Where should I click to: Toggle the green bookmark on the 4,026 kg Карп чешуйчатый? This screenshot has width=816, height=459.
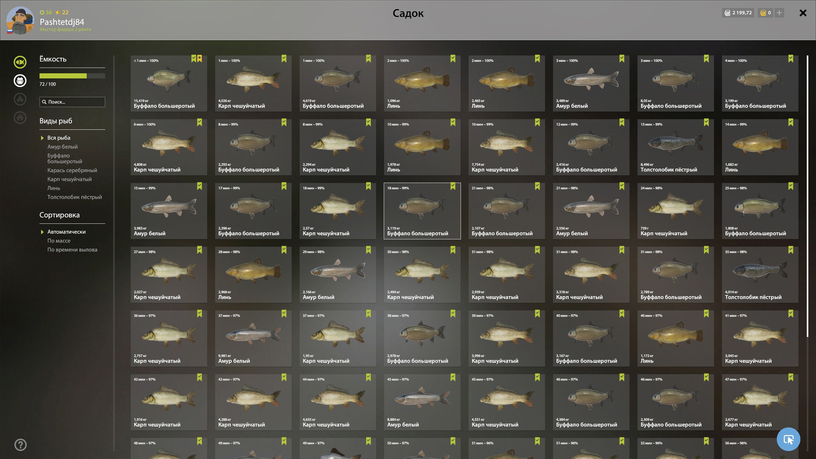tap(284, 59)
